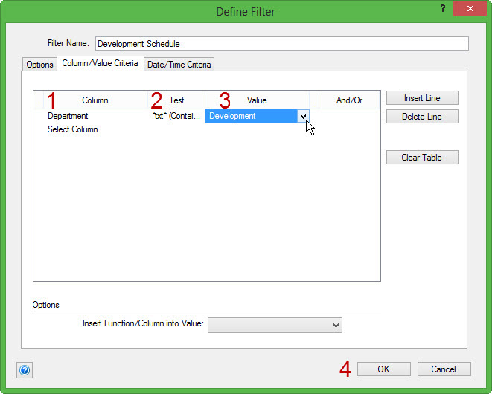492x394 pixels.
Task: Expand the Development value dropdown arrow
Action: (303, 116)
